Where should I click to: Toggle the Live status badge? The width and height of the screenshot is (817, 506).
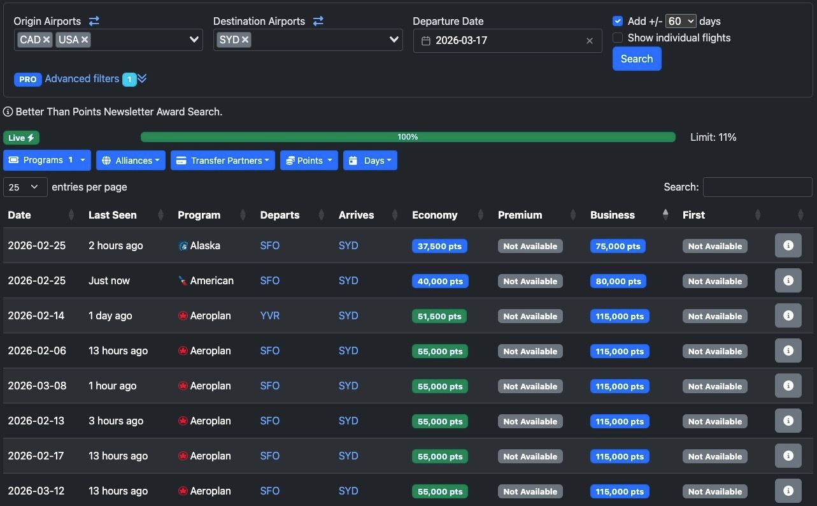point(21,138)
